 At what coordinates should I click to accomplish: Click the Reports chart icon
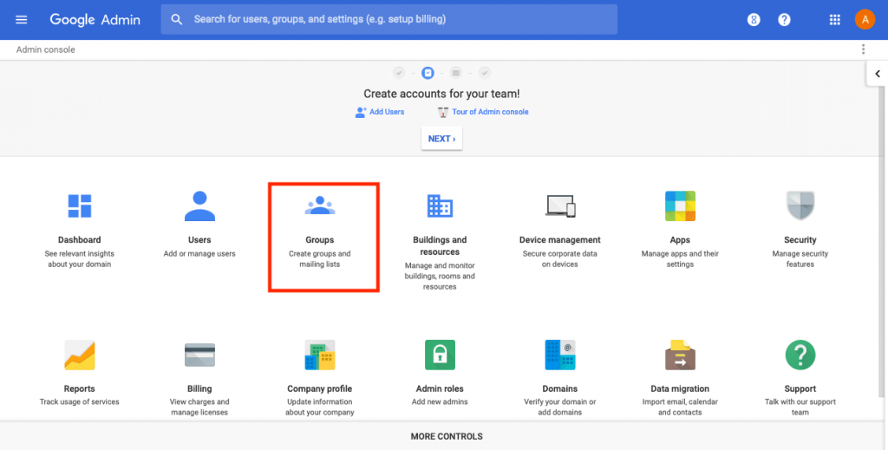79,355
